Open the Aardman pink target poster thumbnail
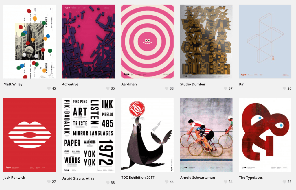The width and height of the screenshot is (296, 190). pyautogui.click(x=148, y=42)
